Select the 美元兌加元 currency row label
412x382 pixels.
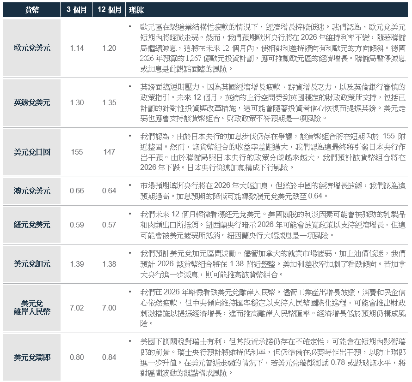tap(32, 264)
